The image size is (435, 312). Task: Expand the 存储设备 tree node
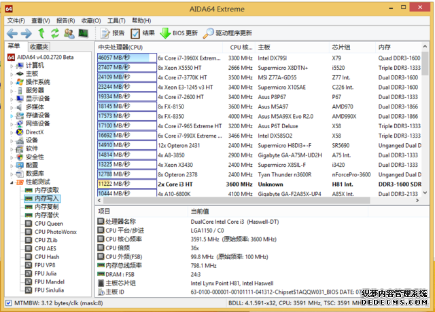(x=12, y=116)
